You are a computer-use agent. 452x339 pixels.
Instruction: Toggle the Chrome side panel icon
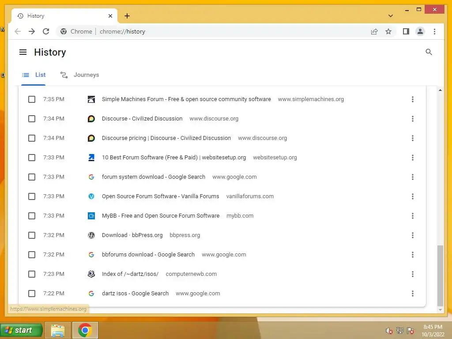(x=406, y=31)
